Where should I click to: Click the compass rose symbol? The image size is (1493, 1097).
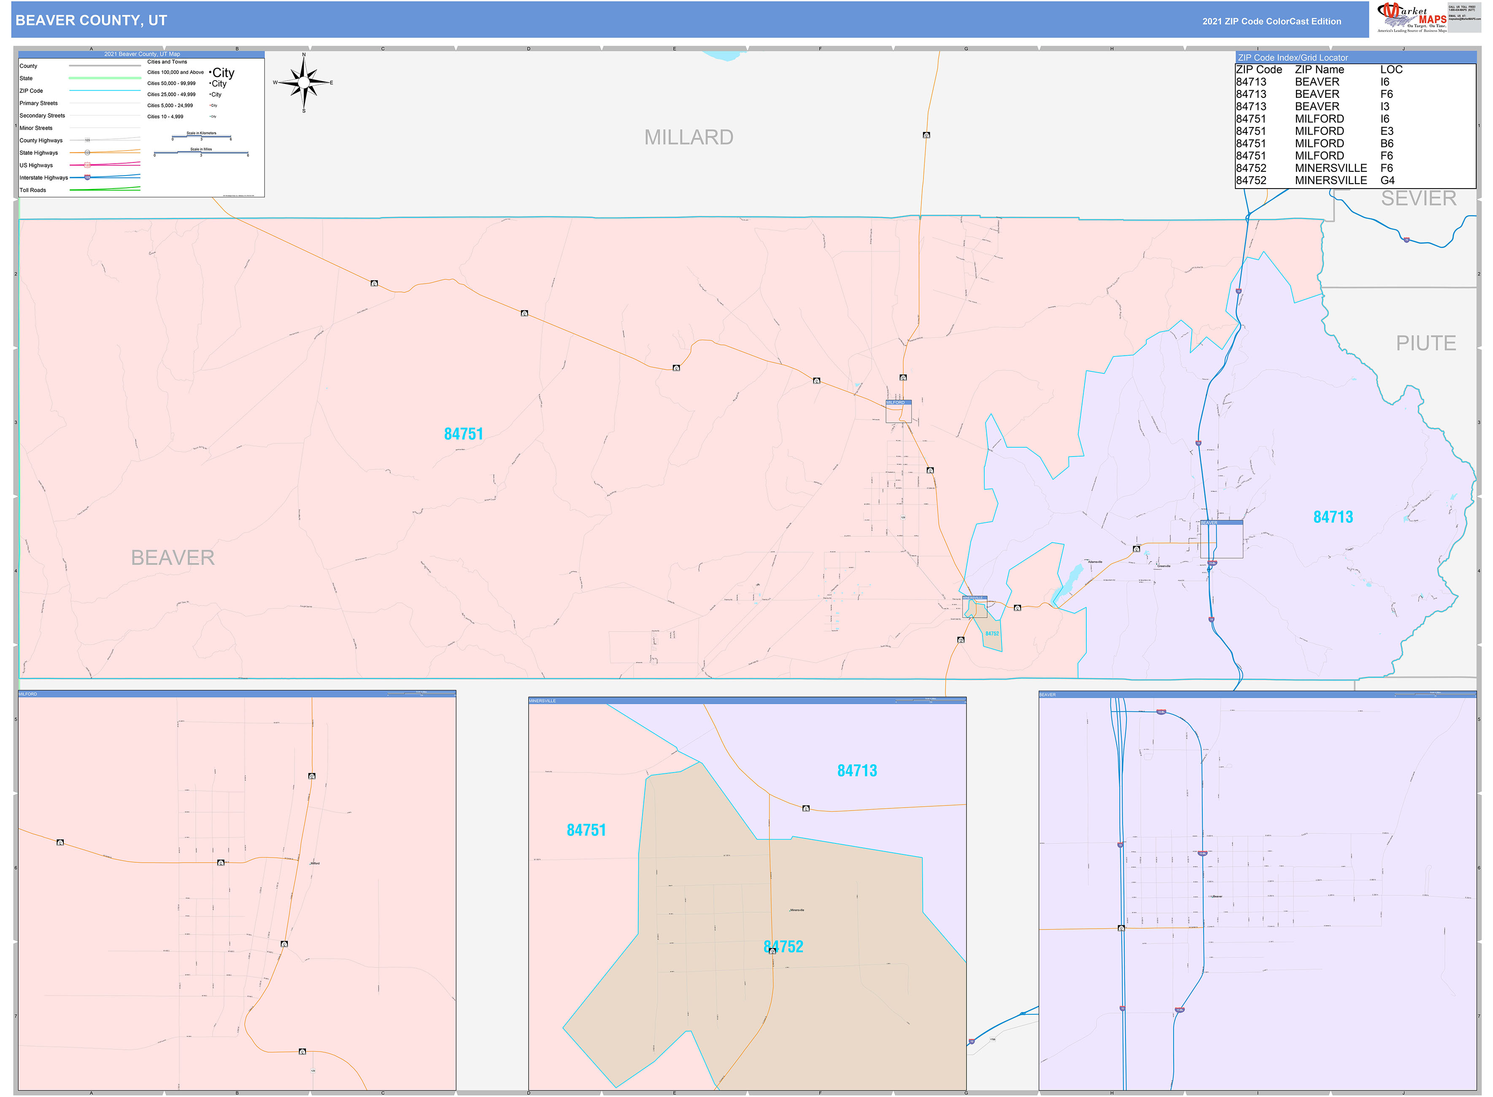click(x=303, y=82)
